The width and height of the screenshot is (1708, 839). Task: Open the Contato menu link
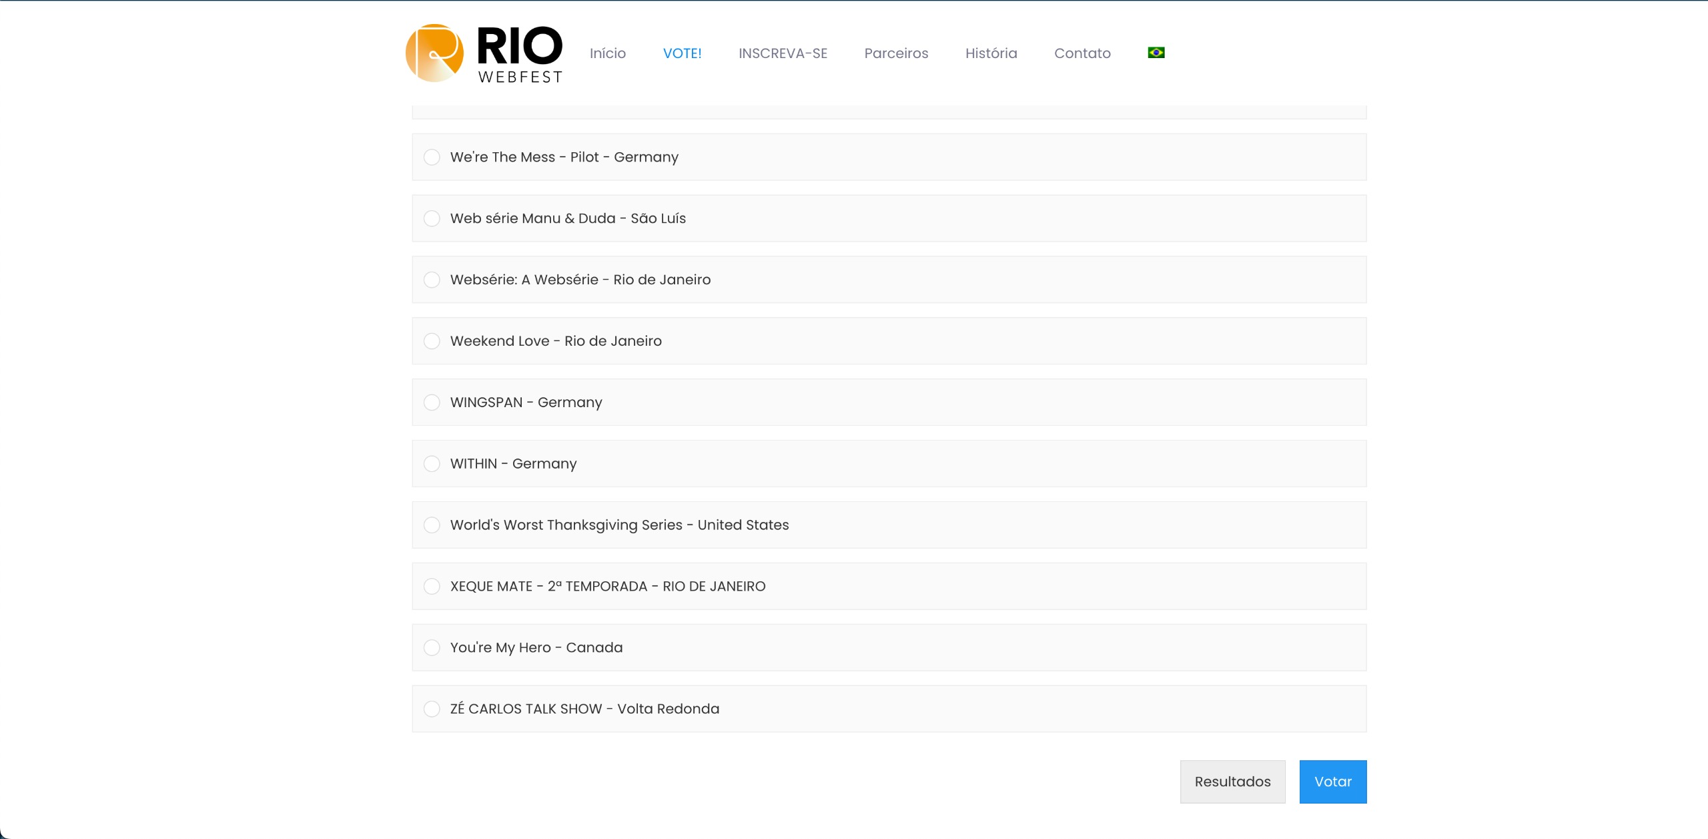click(1082, 53)
